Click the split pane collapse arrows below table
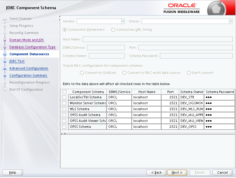The height and width of the screenshot is (178, 236). pos(63,134)
